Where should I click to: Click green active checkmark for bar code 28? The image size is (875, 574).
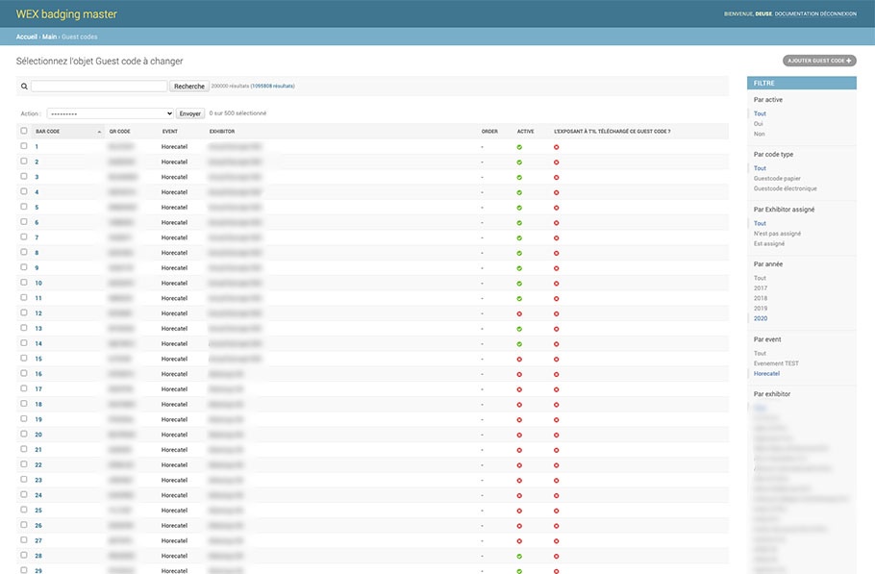tap(519, 556)
